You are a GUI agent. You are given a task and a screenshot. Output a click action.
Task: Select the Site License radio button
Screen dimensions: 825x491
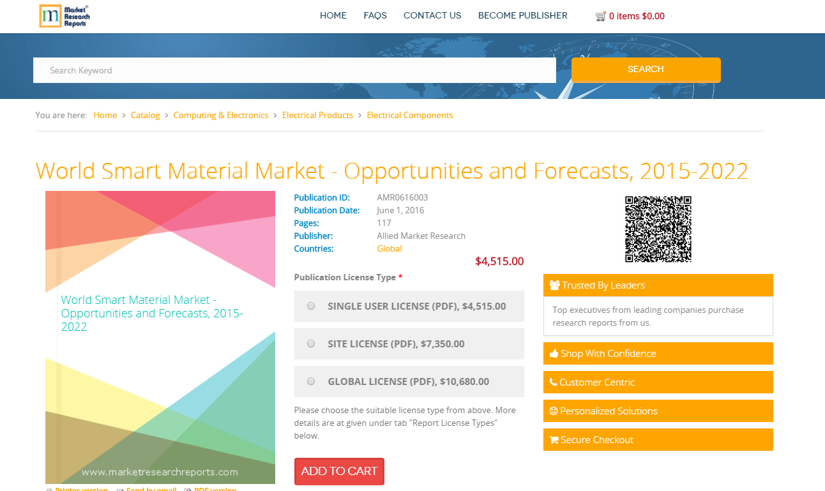coord(311,344)
